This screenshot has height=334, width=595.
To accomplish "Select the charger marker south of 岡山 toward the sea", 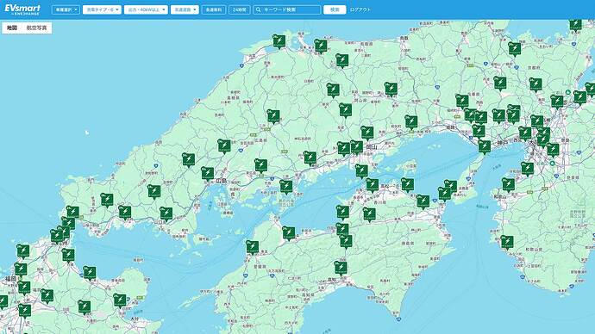I will (361, 171).
